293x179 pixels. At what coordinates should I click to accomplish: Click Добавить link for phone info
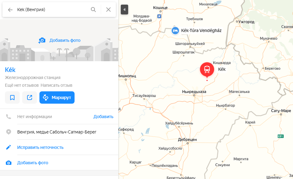[103, 117]
